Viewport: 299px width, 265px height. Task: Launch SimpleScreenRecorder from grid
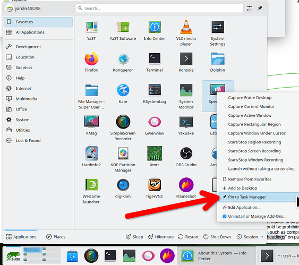click(x=123, y=128)
